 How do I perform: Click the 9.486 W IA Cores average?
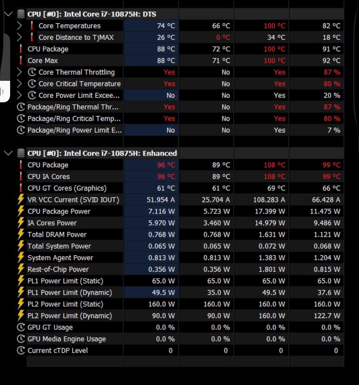(327, 223)
